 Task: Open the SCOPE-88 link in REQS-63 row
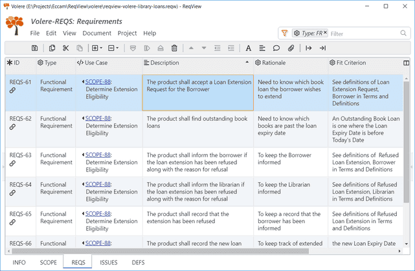click(x=98, y=155)
